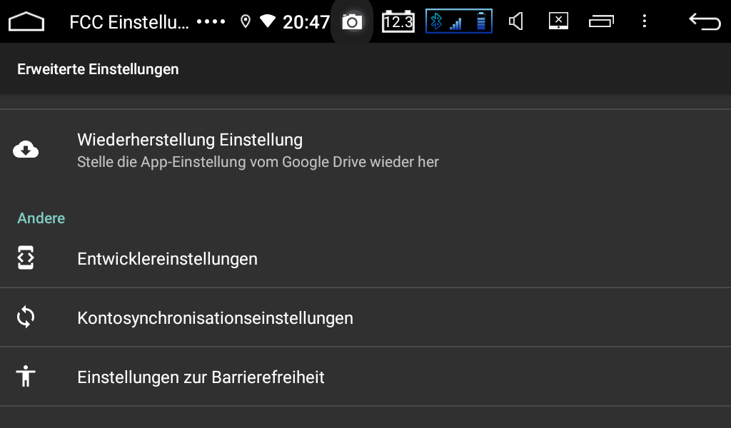This screenshot has width=731, height=428.
Task: Tap the accessibility person icon
Action: pyautogui.click(x=26, y=376)
